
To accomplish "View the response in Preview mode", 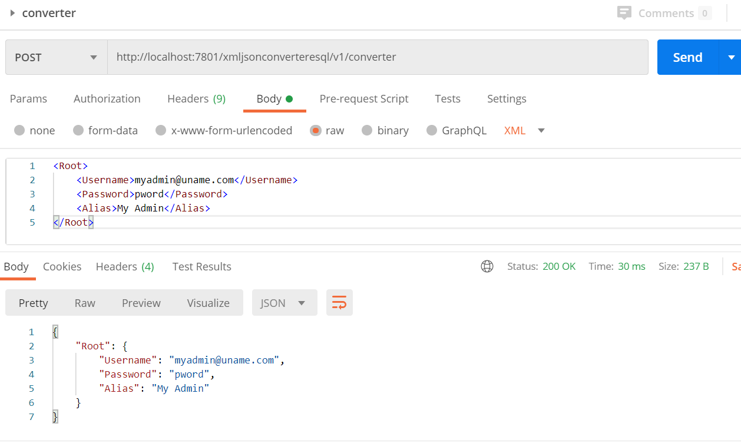I will coord(141,302).
